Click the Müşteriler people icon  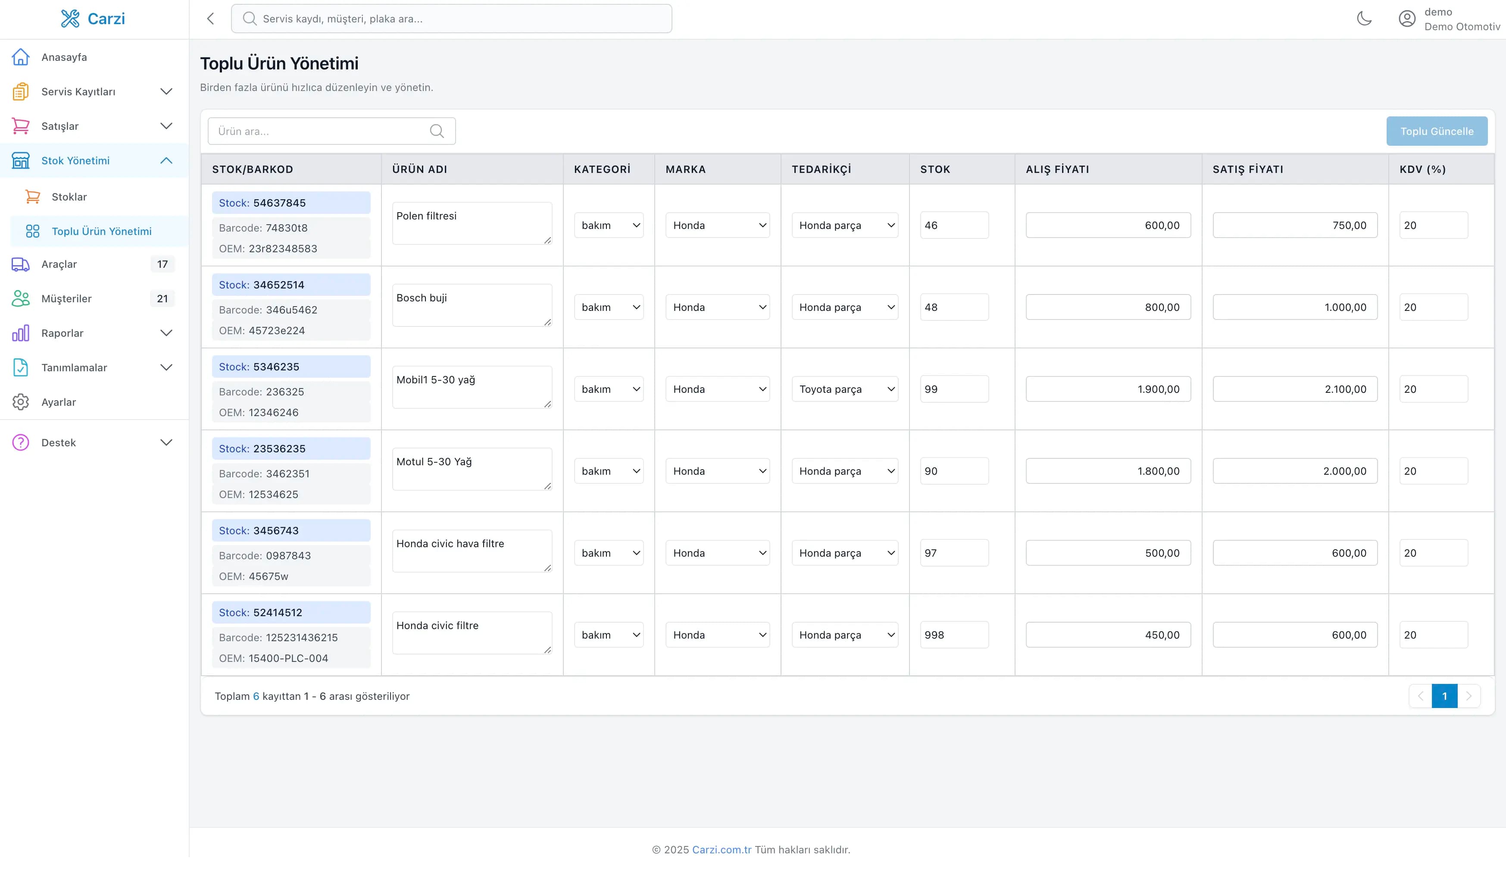click(x=20, y=298)
